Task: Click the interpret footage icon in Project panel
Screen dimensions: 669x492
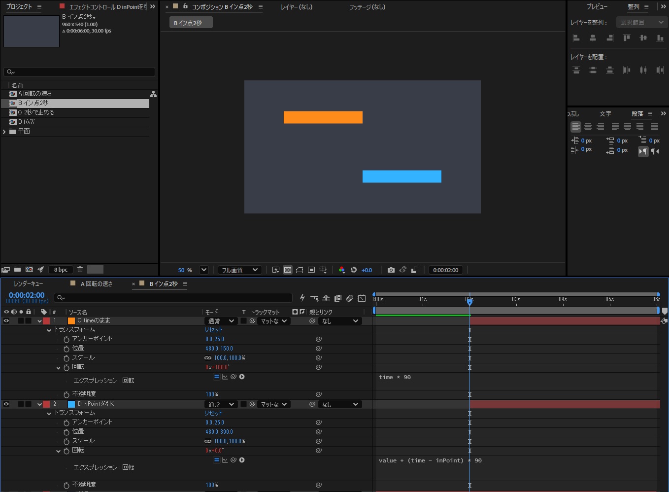Action: [6, 270]
